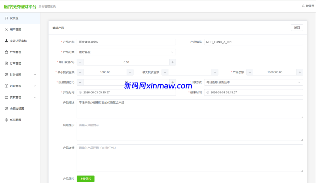Increase 产品总额 with plus button

click(300, 72)
